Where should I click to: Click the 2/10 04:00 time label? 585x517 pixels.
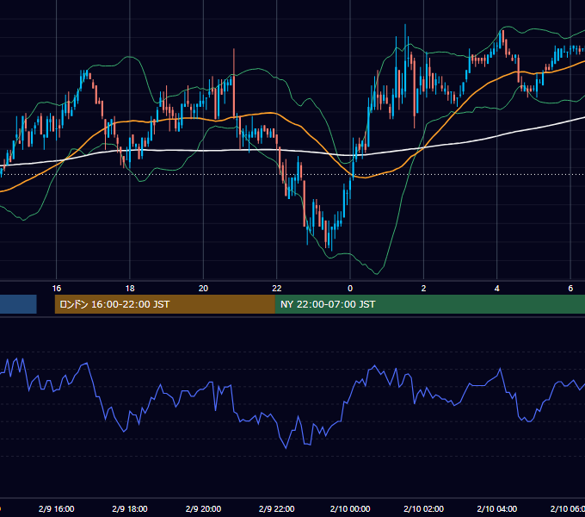[x=497, y=508]
